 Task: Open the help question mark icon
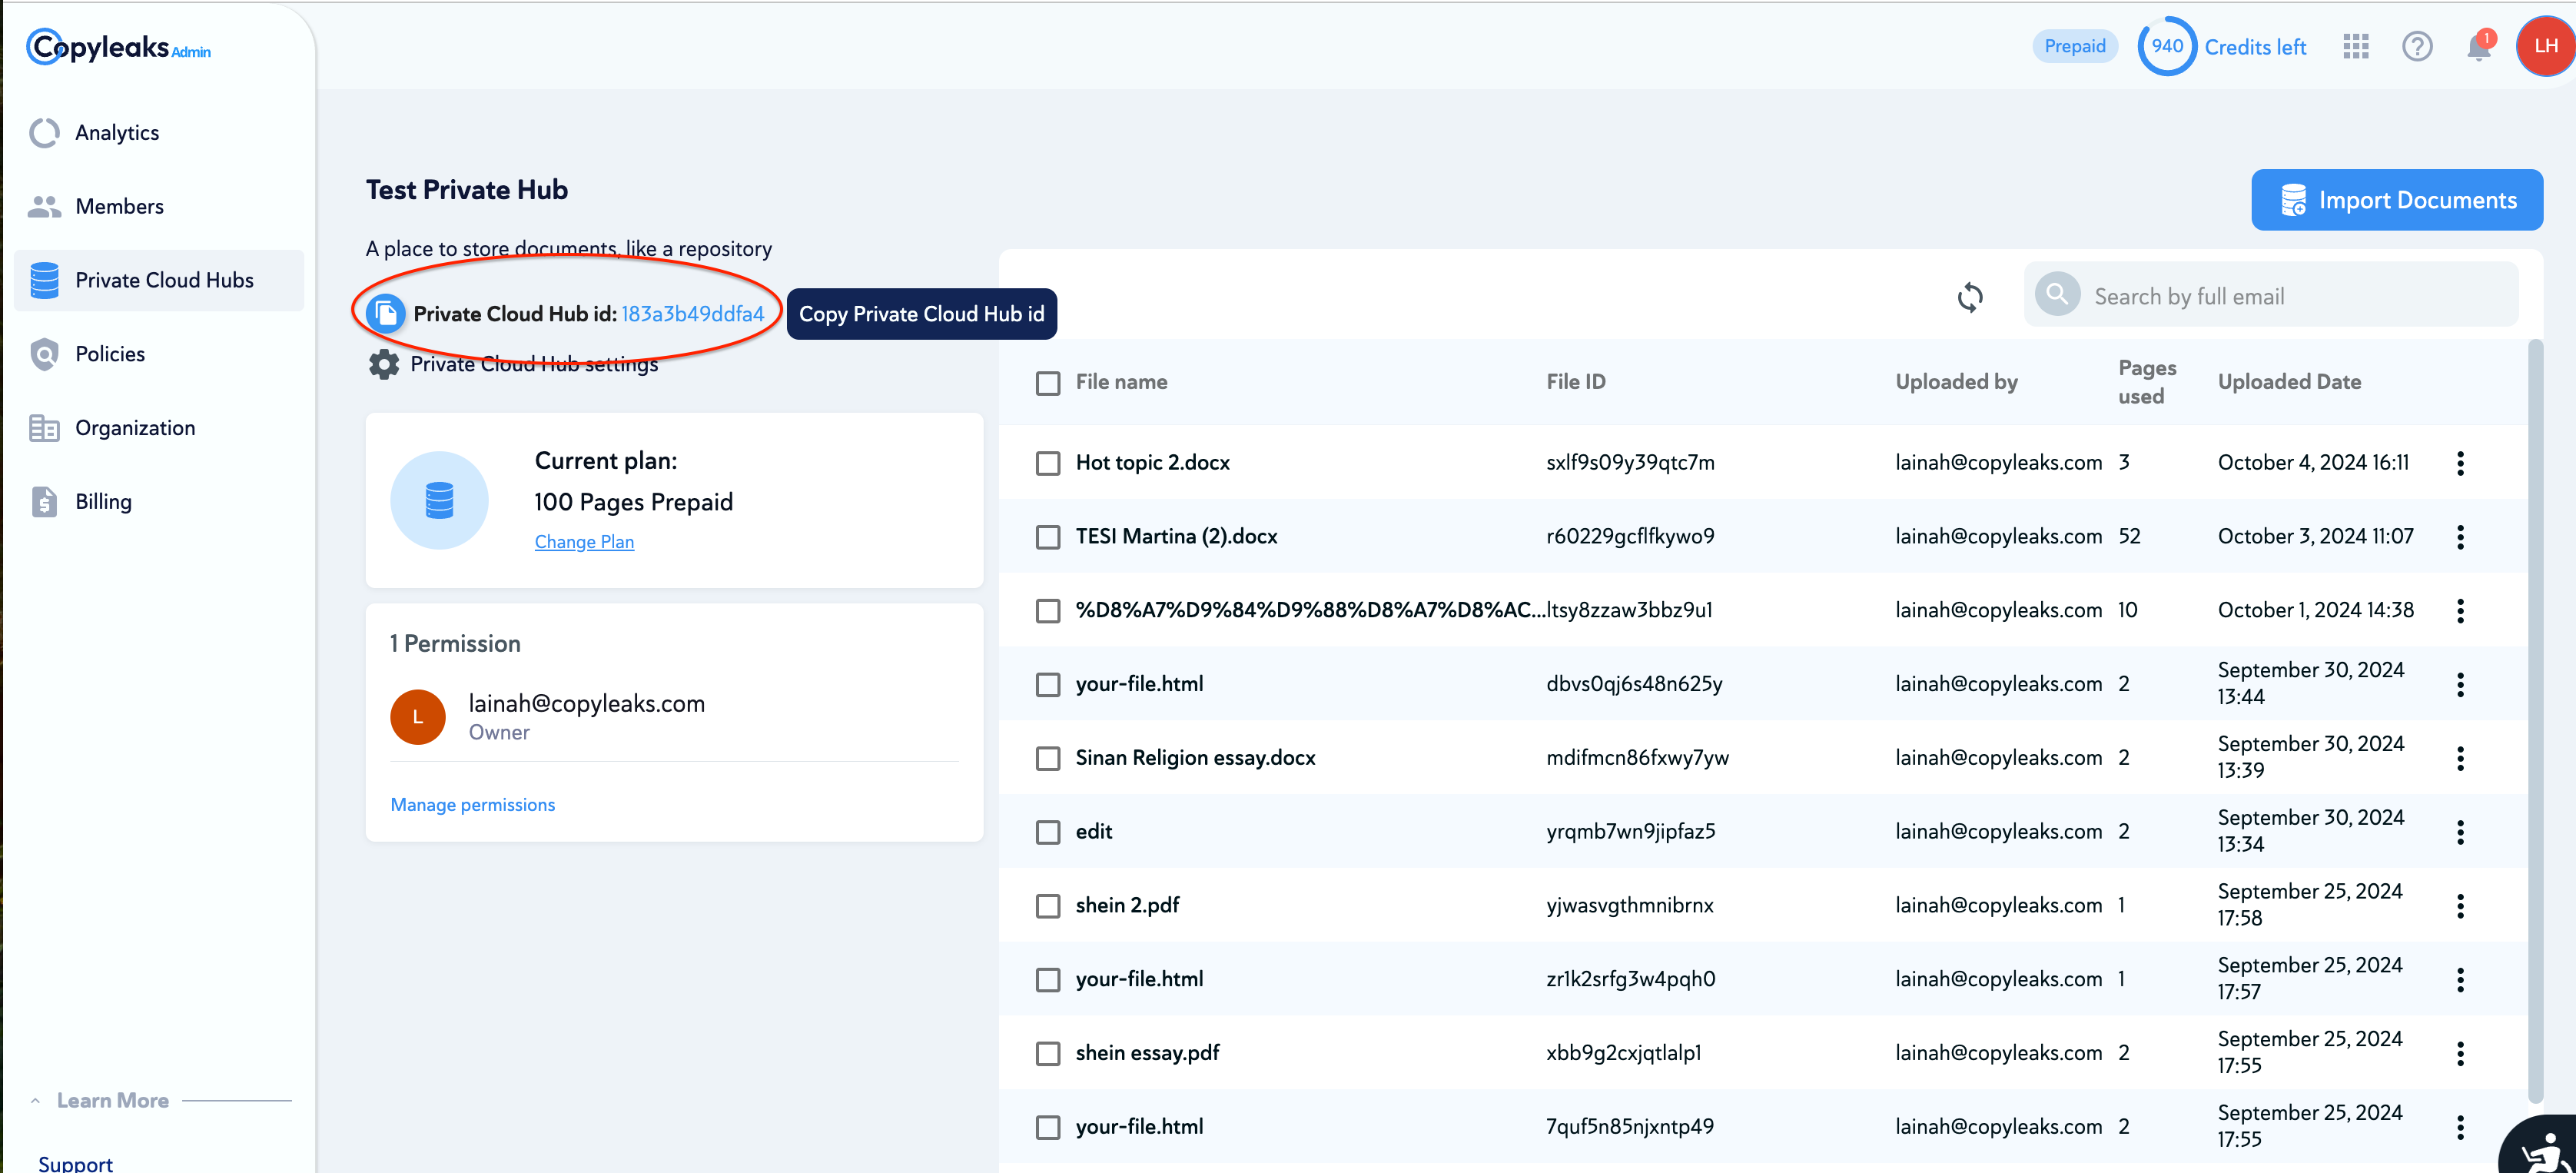tap(2417, 47)
